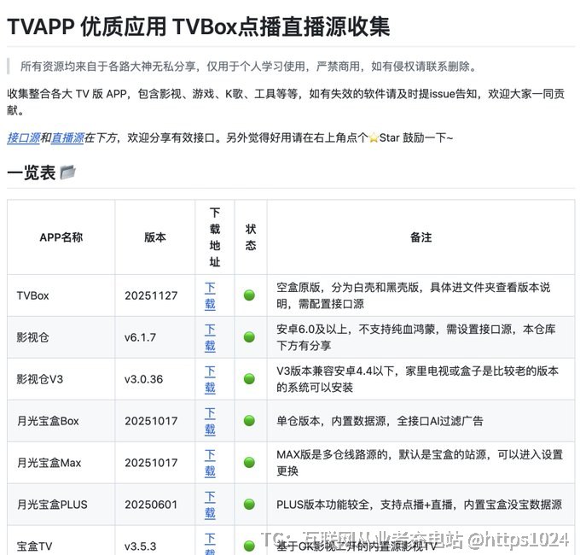Click the 下载地址 column header

click(x=215, y=237)
